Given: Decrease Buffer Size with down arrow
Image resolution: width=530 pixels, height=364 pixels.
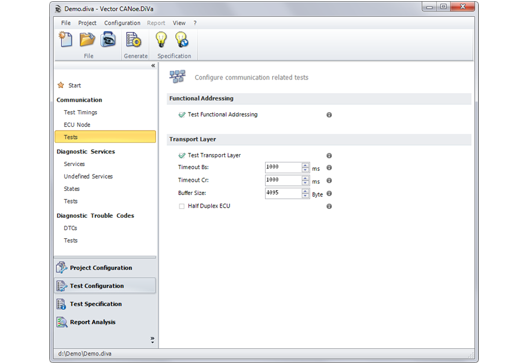Looking at the screenshot, I should coord(305,196).
